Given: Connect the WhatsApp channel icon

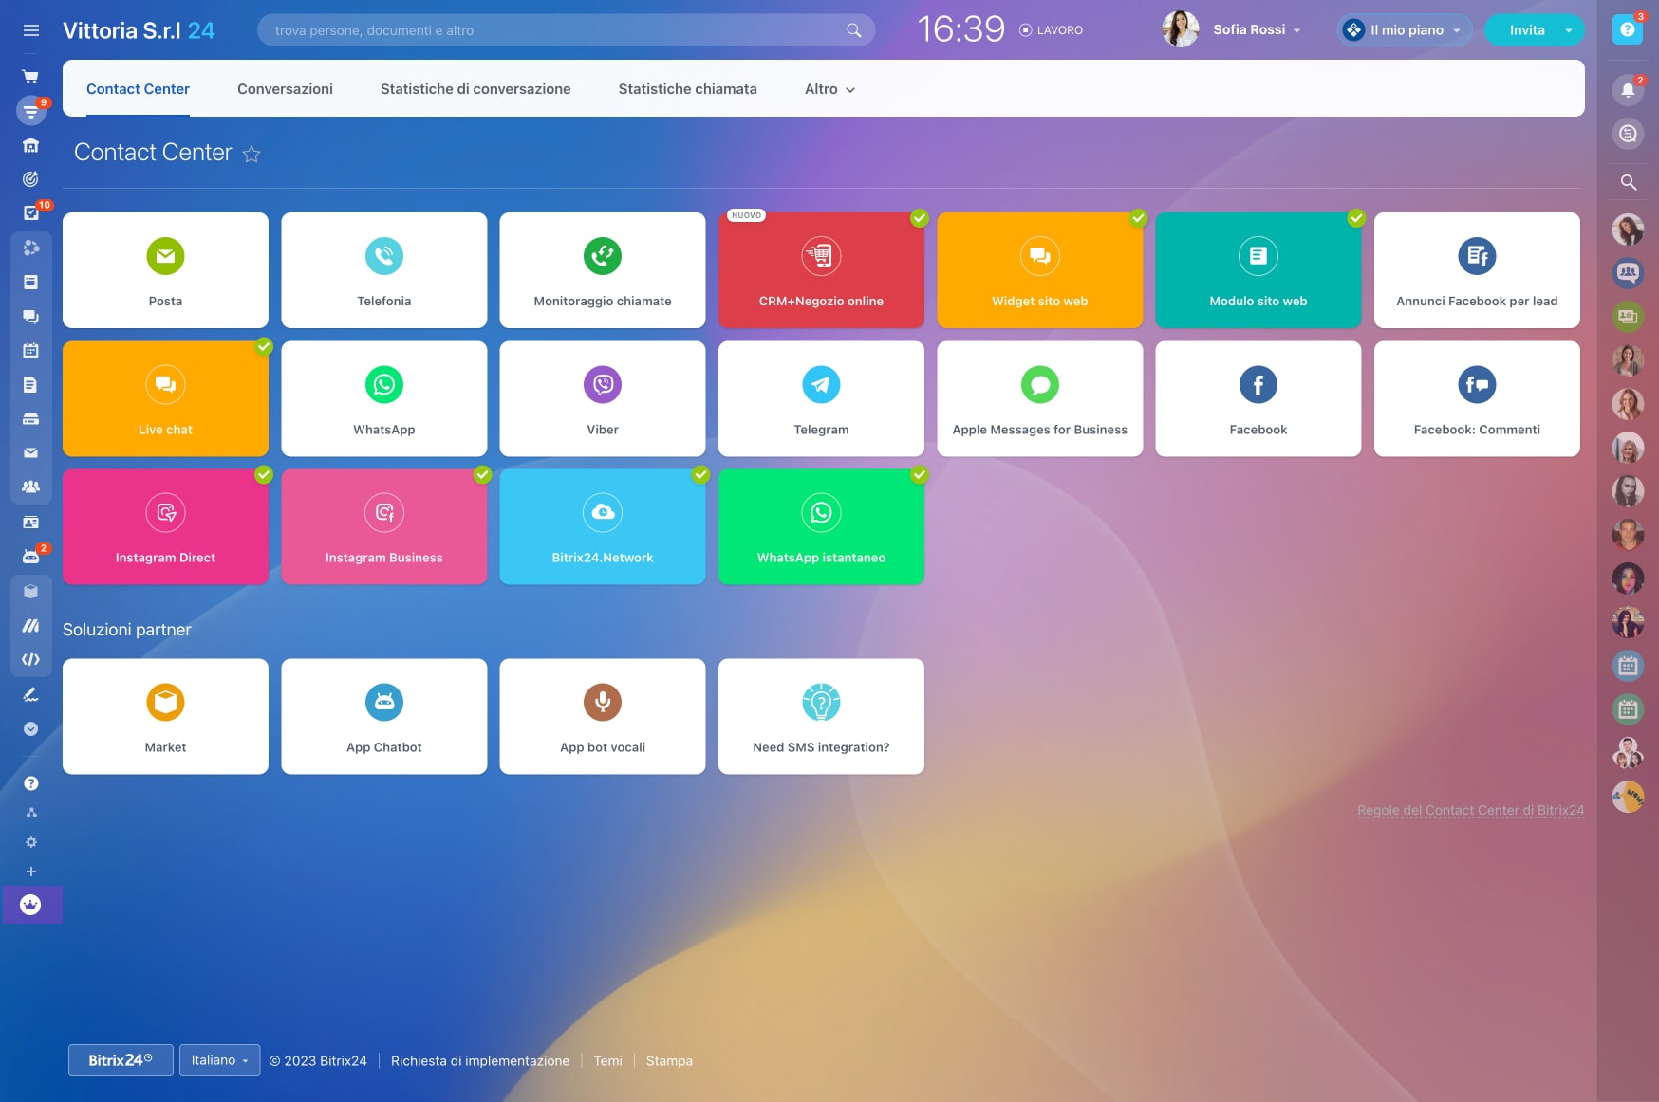Looking at the screenshot, I should [x=384, y=384].
